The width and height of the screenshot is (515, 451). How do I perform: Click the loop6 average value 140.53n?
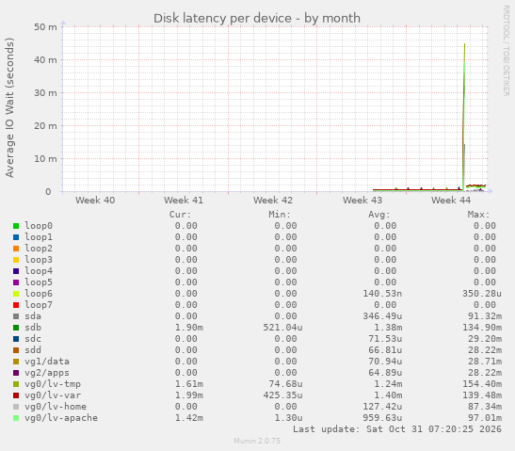(382, 294)
